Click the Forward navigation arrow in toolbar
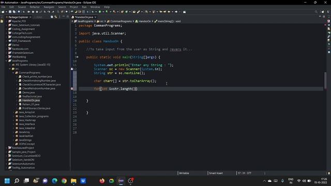Image resolution: width=331 pixels, height=186 pixels. pos(176,12)
